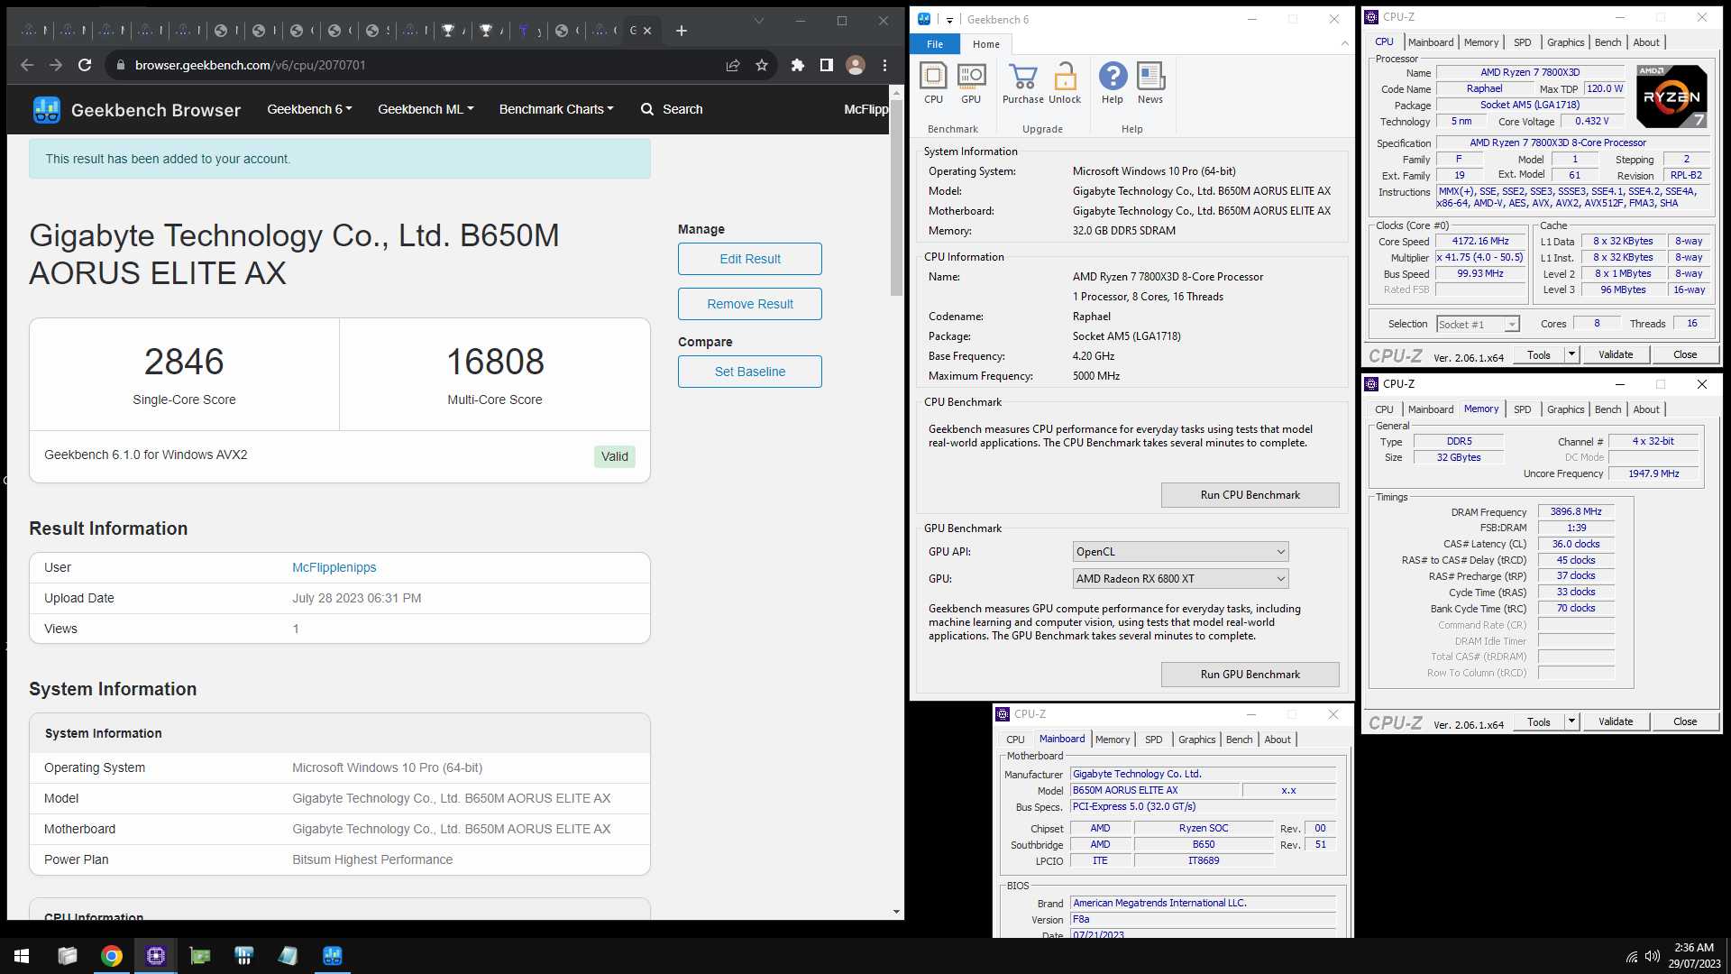
Task: Open About tab in top CPU-Z
Action: (x=1646, y=42)
